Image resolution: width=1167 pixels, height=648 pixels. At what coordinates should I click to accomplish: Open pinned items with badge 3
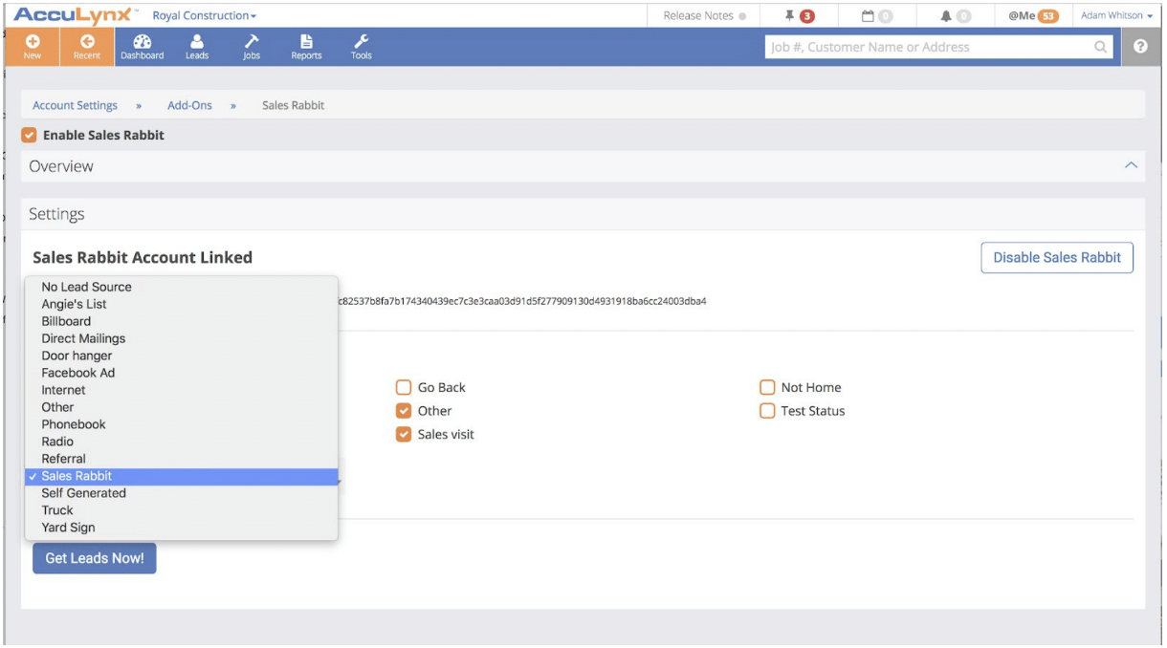click(800, 15)
